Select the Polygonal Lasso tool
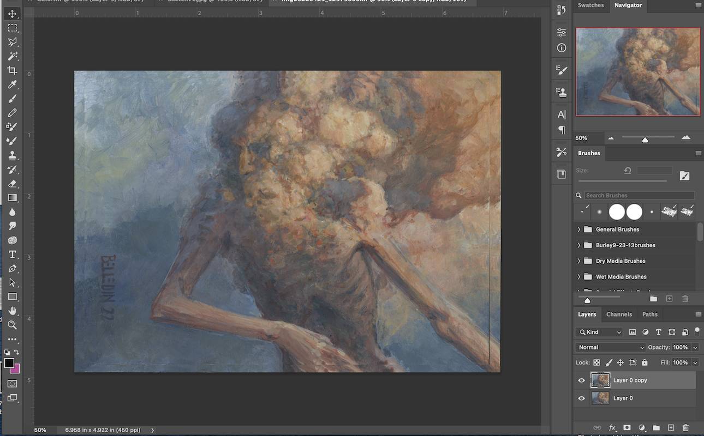The height and width of the screenshot is (436, 704). 12,42
